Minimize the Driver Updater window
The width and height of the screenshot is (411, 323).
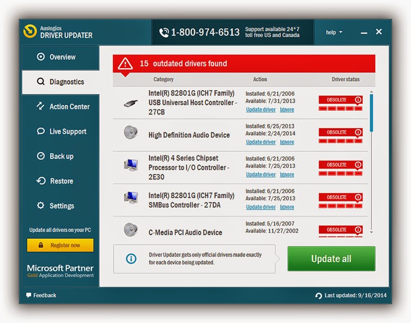pos(363,33)
